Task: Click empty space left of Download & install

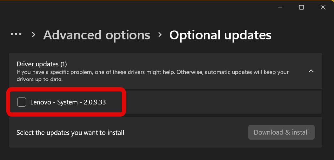Action: tap(186, 132)
